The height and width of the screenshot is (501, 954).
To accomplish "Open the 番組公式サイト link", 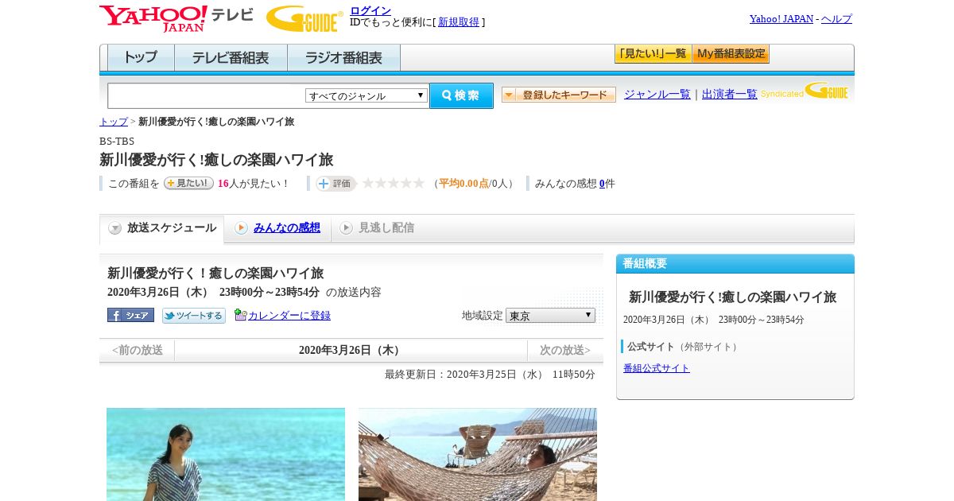I will click(x=657, y=368).
